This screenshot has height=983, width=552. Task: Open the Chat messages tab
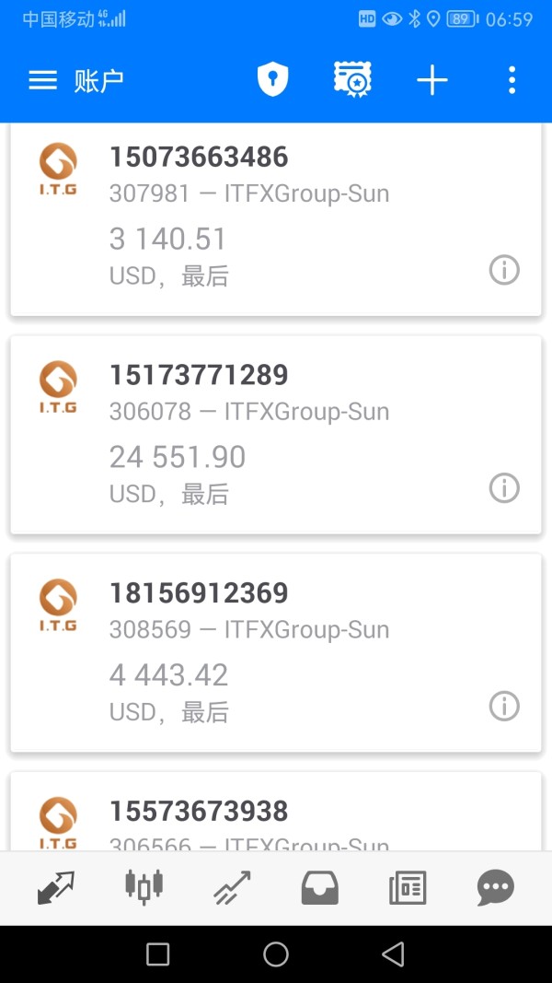(x=496, y=888)
